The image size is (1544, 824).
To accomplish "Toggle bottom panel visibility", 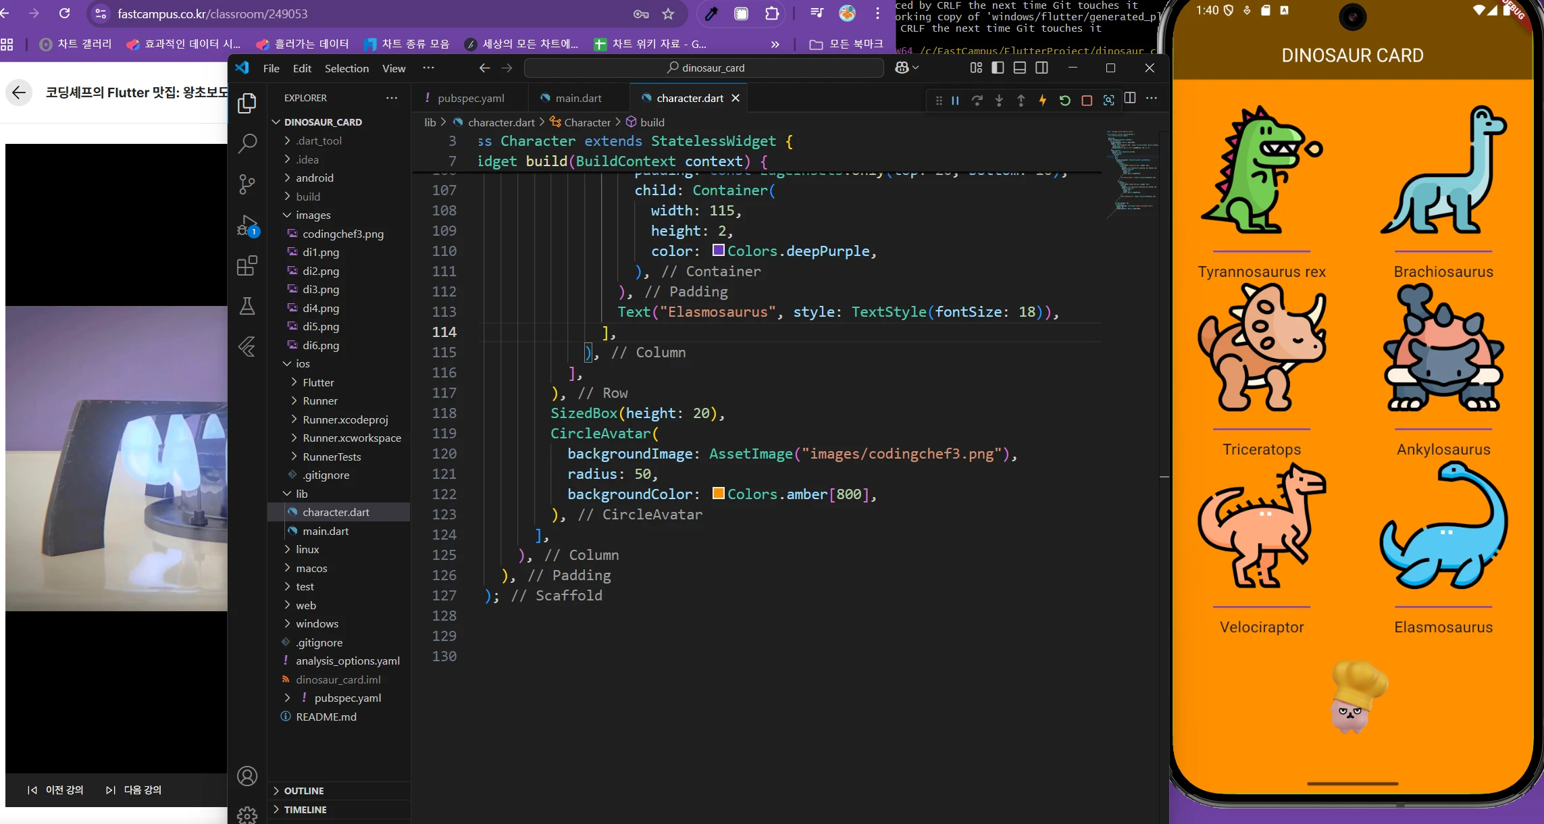I will (1020, 68).
